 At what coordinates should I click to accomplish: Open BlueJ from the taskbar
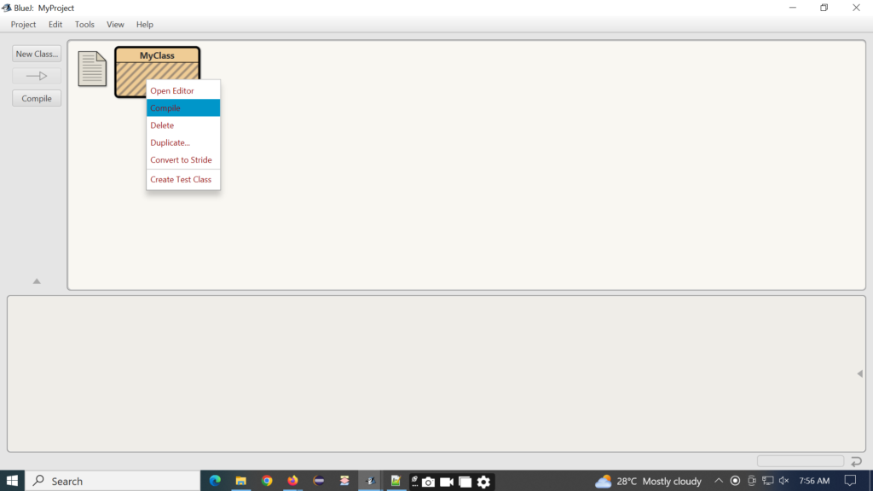point(370,481)
